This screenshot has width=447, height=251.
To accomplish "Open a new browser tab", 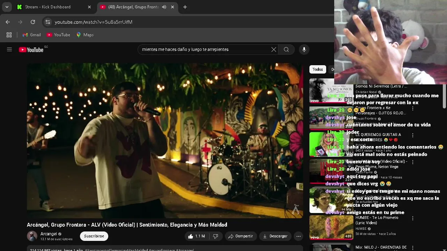I will (185, 7).
